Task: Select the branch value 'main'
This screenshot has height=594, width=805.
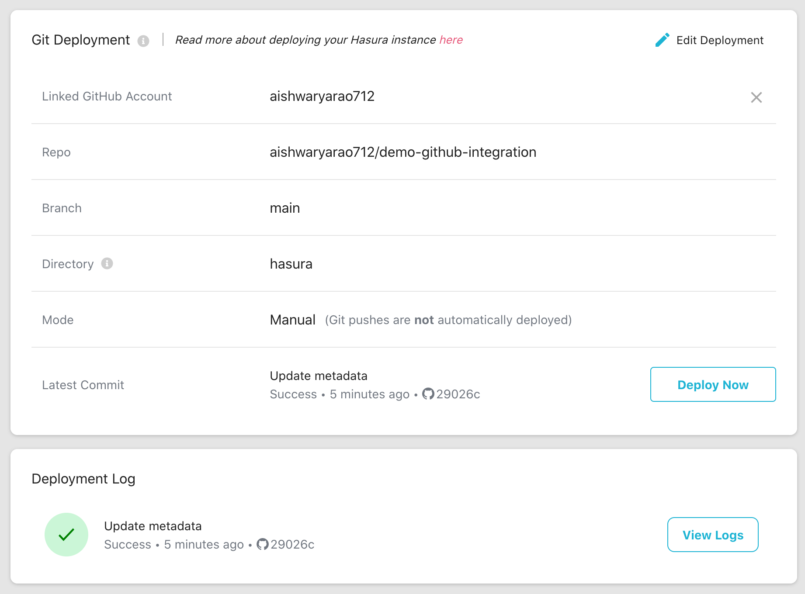Action: pos(285,208)
